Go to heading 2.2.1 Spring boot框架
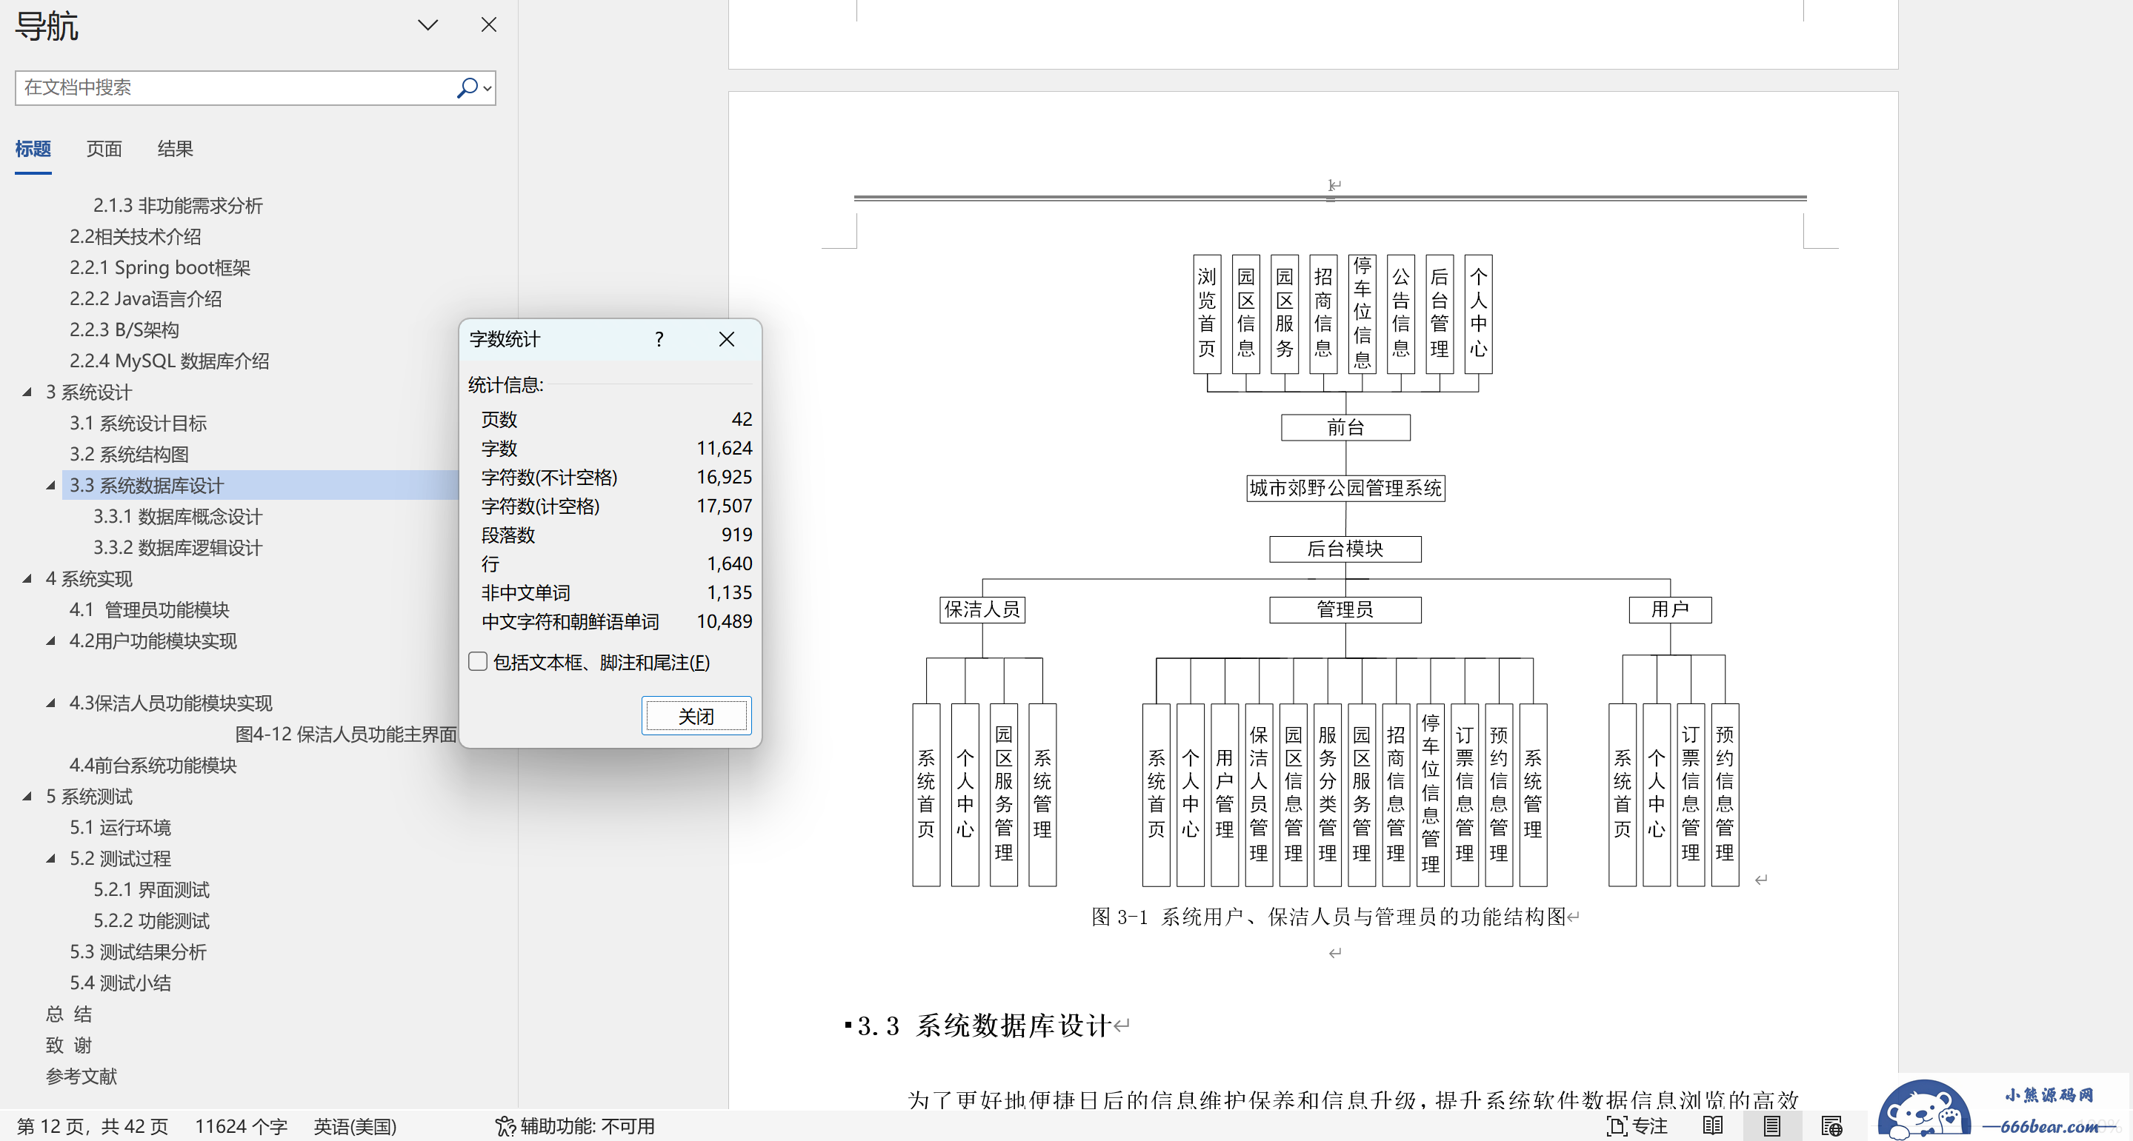Viewport: 2133px width, 1141px height. coord(160,267)
